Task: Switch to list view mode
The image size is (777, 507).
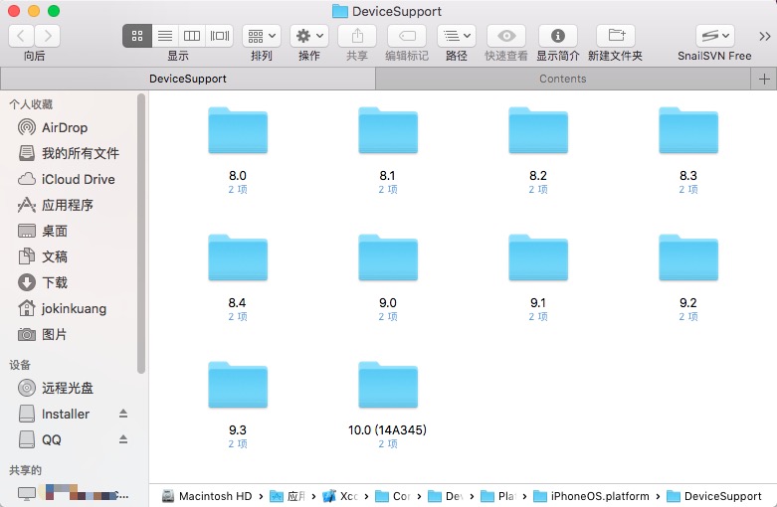Action: (165, 36)
